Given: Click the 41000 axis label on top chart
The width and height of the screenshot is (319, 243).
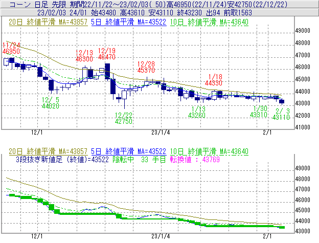Looking at the screenshot, I should (x=303, y=127).
